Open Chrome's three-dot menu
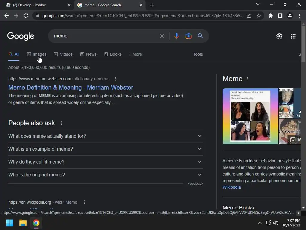Screen dimensions: 306x230 click(299, 16)
